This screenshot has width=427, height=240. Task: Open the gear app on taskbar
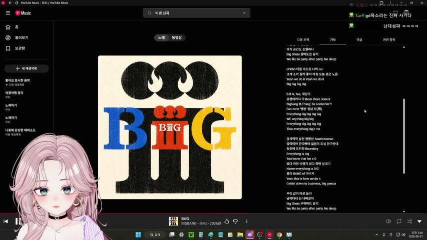point(181,234)
